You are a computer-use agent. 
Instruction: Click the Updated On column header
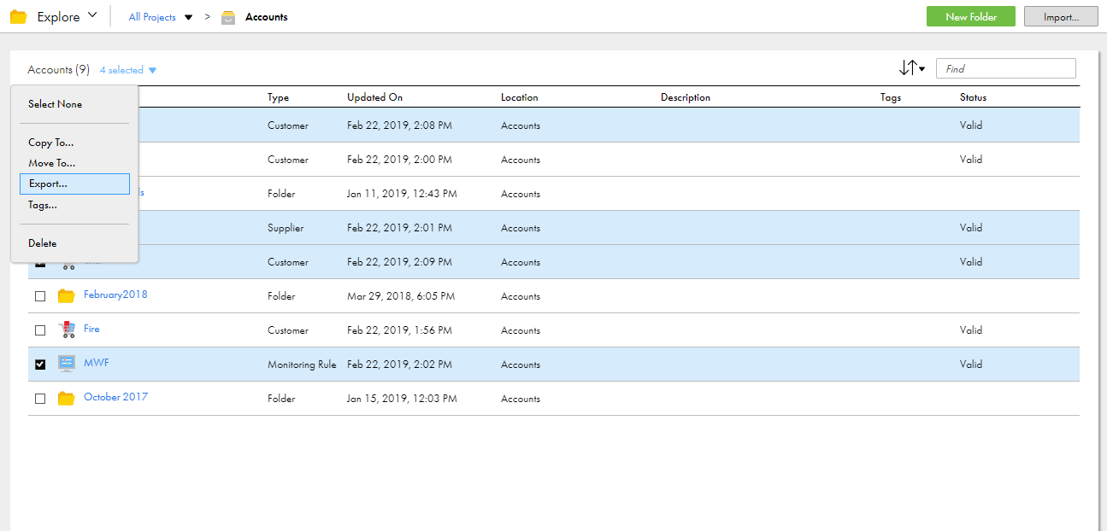[374, 97]
